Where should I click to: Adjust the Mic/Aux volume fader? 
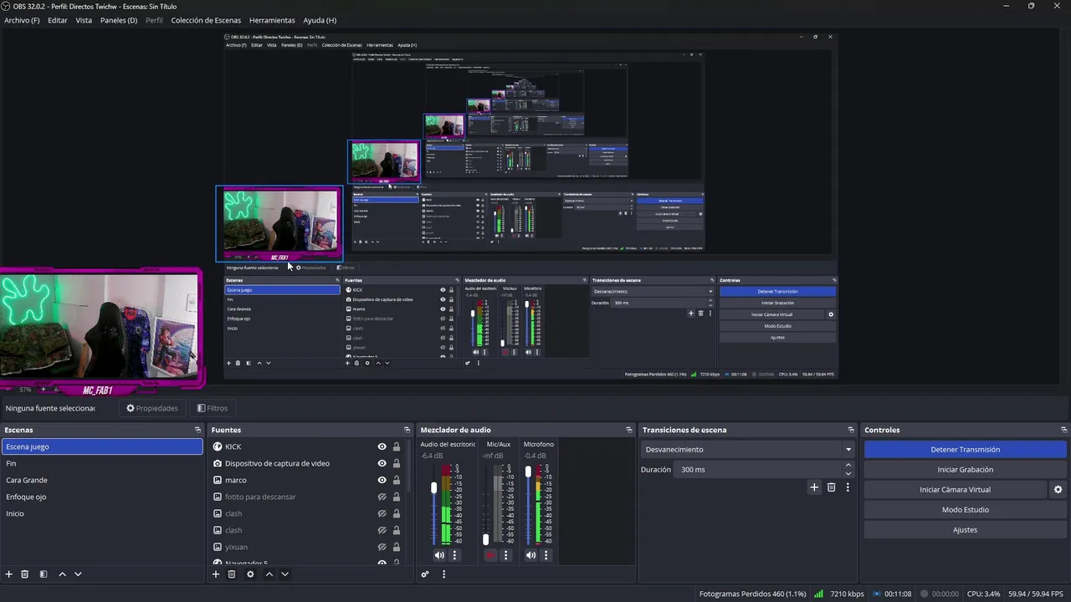[485, 539]
